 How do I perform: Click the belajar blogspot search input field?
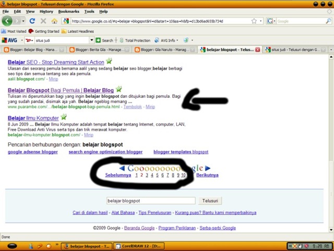click(x=151, y=201)
